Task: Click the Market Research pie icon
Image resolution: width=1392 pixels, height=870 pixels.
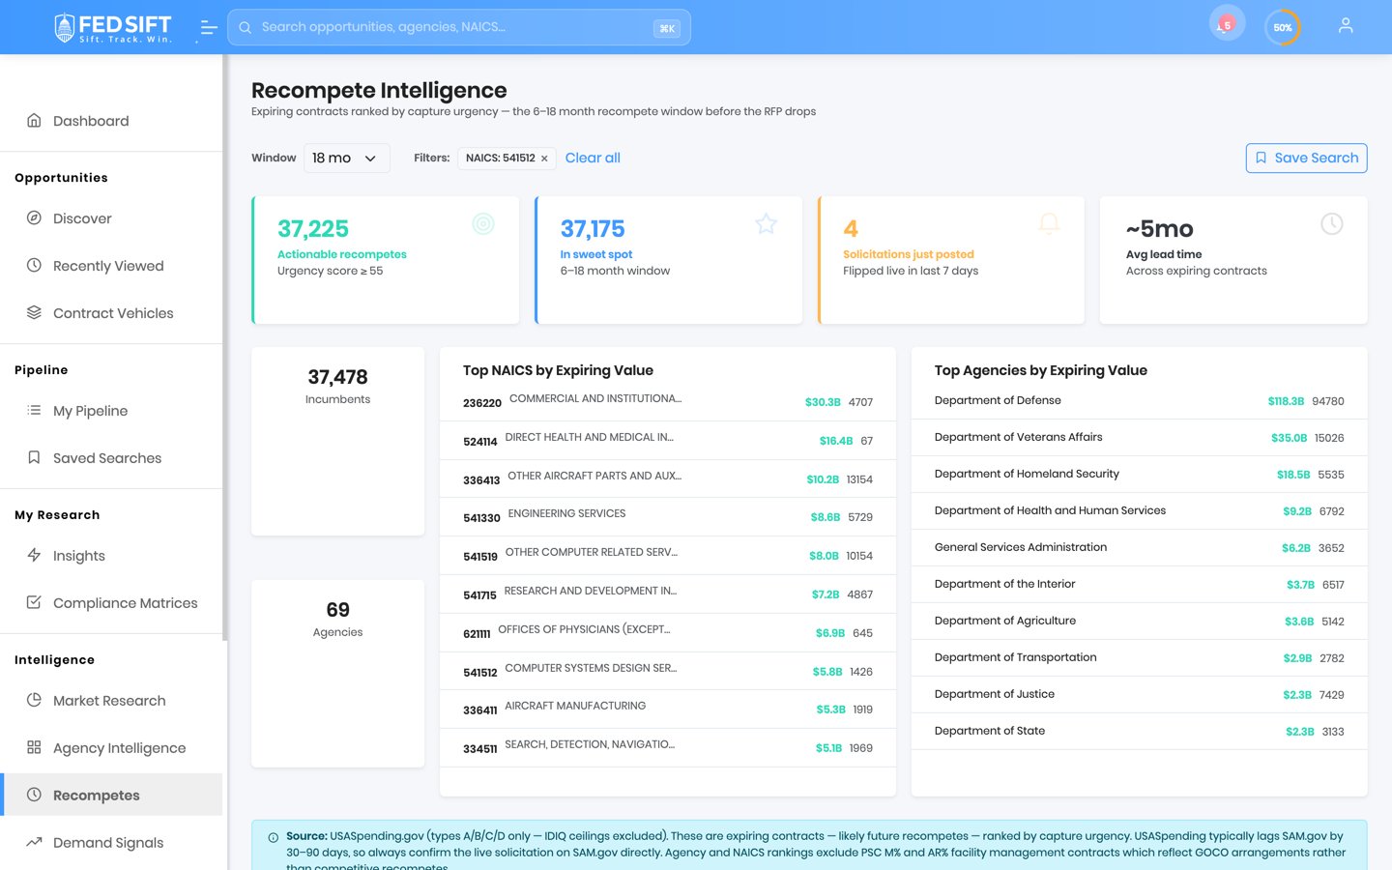Action: tap(34, 701)
